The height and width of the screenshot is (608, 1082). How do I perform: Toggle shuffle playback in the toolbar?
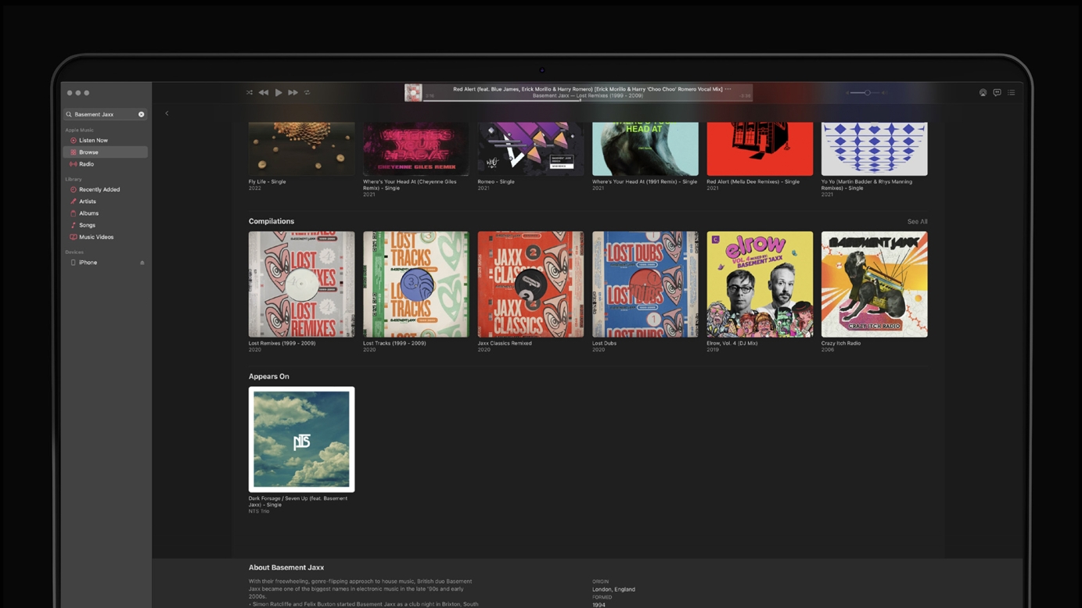click(x=250, y=92)
